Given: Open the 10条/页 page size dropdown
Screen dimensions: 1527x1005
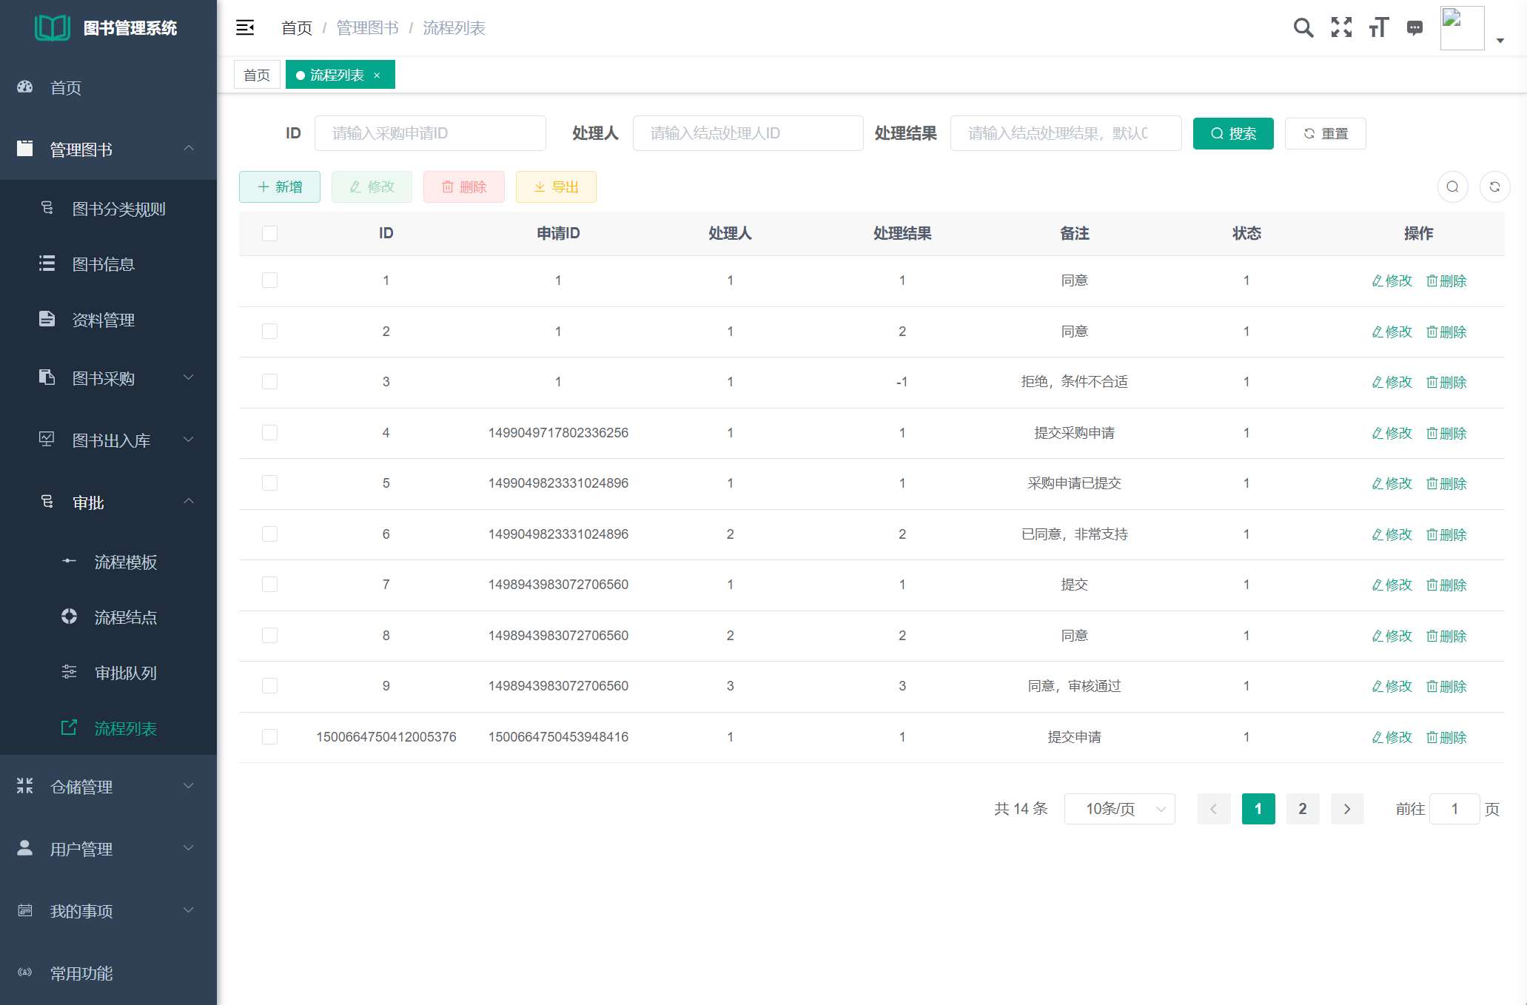Looking at the screenshot, I should (1119, 809).
